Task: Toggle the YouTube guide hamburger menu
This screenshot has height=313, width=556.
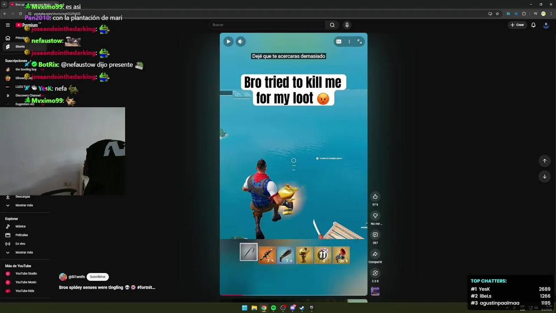Action: (x=8, y=25)
